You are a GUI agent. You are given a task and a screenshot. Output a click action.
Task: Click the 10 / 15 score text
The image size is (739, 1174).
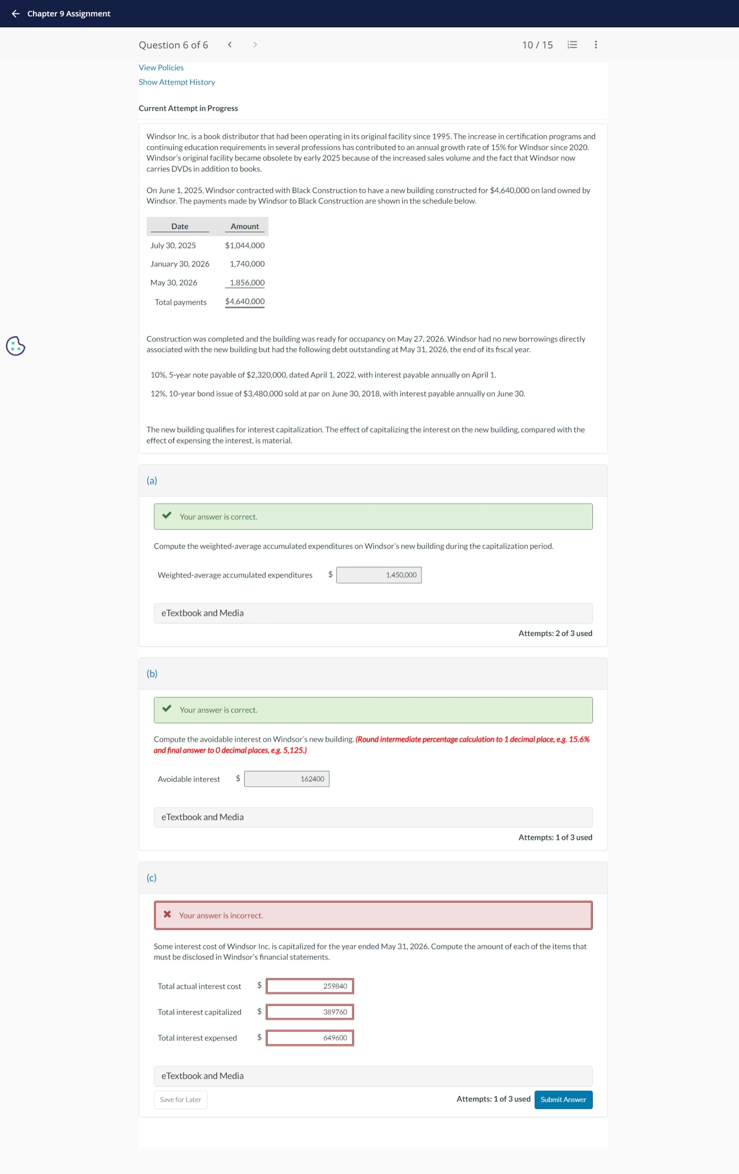(537, 45)
